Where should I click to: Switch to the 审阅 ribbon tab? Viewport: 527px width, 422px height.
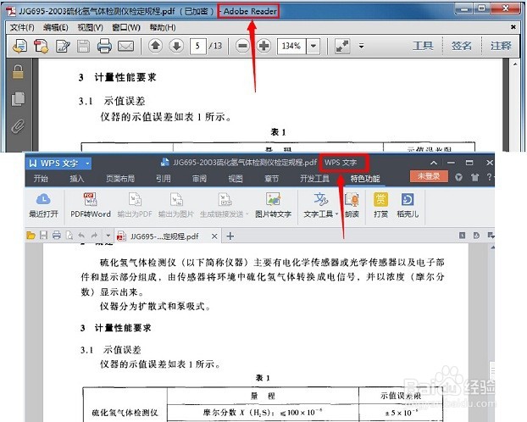click(x=199, y=178)
